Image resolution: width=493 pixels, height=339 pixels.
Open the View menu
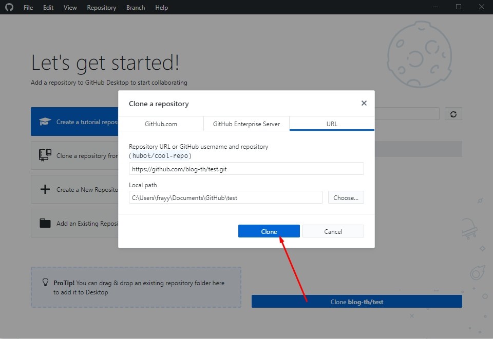click(70, 8)
